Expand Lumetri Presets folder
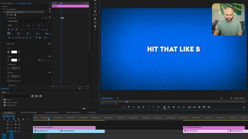 tap(2, 102)
